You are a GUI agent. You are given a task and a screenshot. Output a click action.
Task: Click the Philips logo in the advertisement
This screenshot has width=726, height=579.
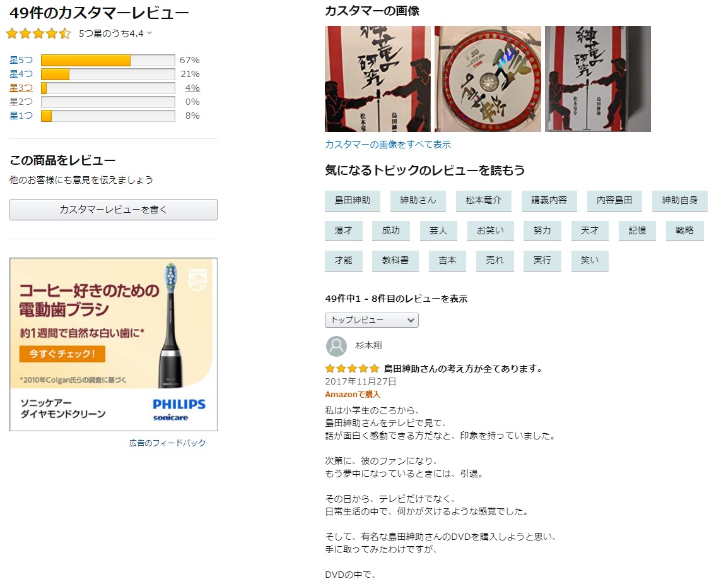click(179, 409)
